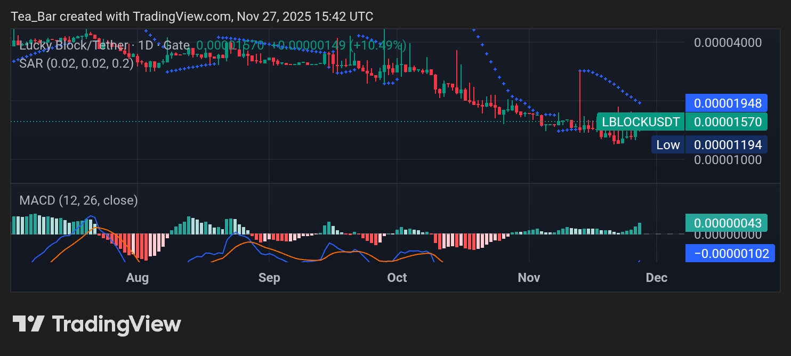Click the SAR (0.02, 0.02, 0.2) indicator label

(x=76, y=63)
